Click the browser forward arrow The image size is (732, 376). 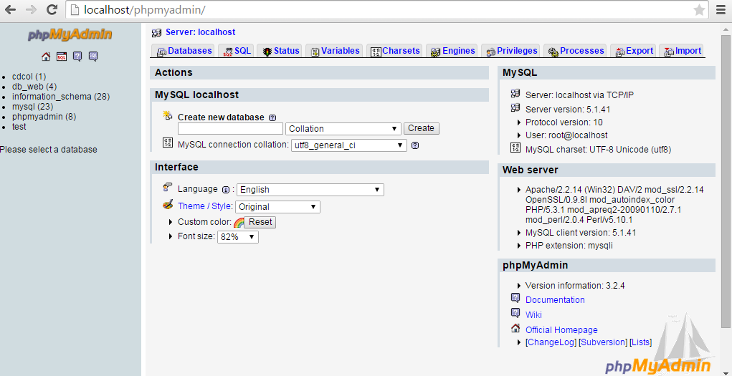(x=32, y=10)
